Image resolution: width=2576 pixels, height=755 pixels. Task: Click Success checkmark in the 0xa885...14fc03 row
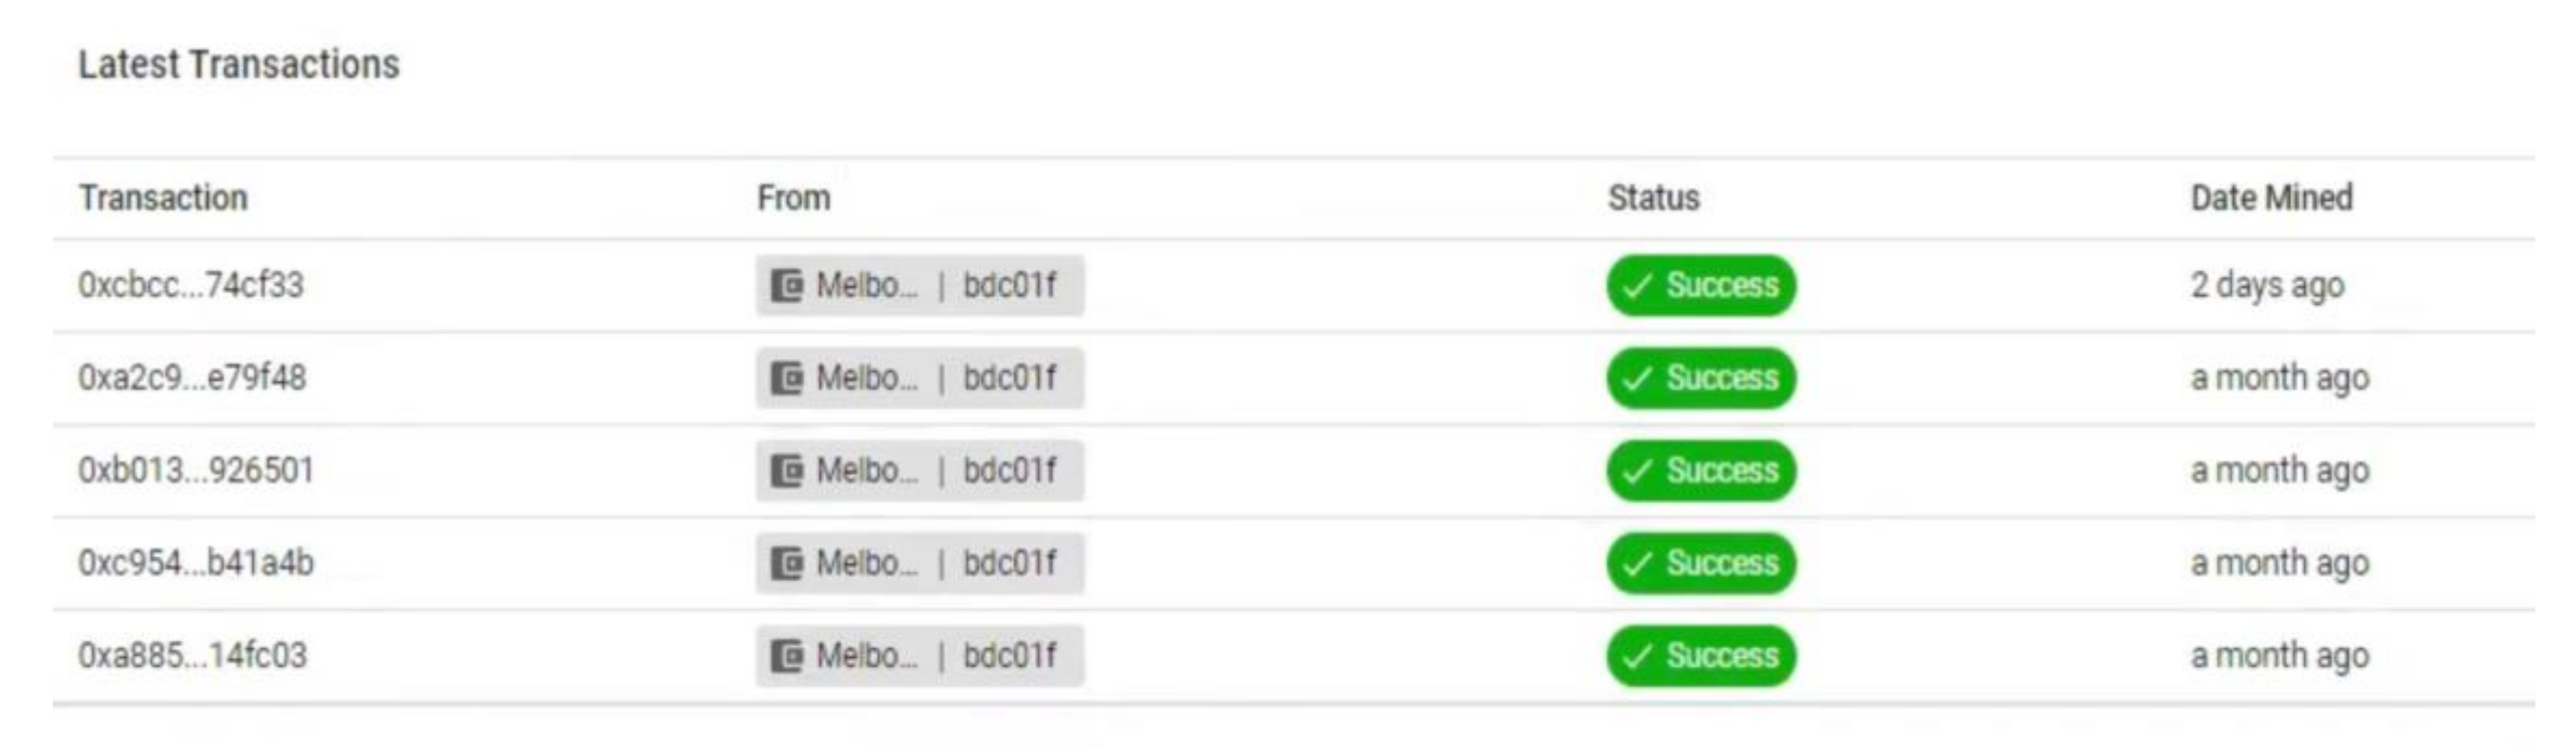click(1637, 657)
